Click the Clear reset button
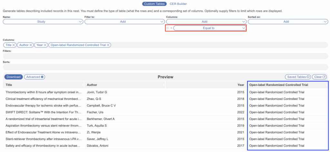This screenshot has height=152, width=330. click(x=320, y=77)
